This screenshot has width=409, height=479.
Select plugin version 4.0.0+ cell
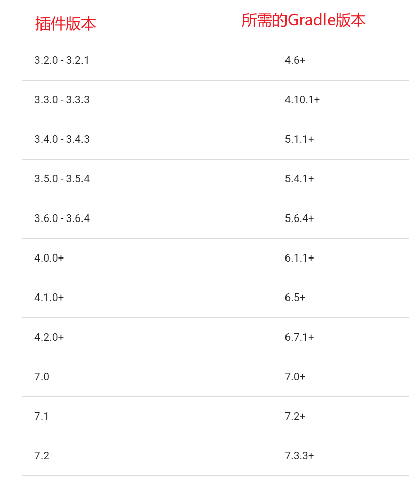49,258
